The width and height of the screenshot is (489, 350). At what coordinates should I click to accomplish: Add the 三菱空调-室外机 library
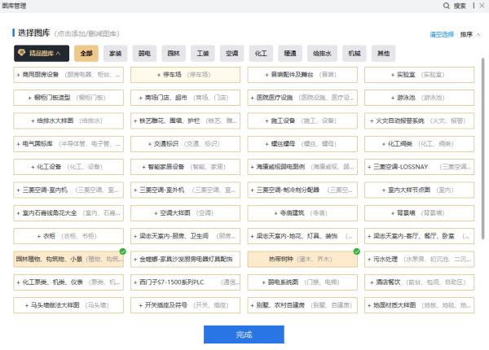(185, 190)
